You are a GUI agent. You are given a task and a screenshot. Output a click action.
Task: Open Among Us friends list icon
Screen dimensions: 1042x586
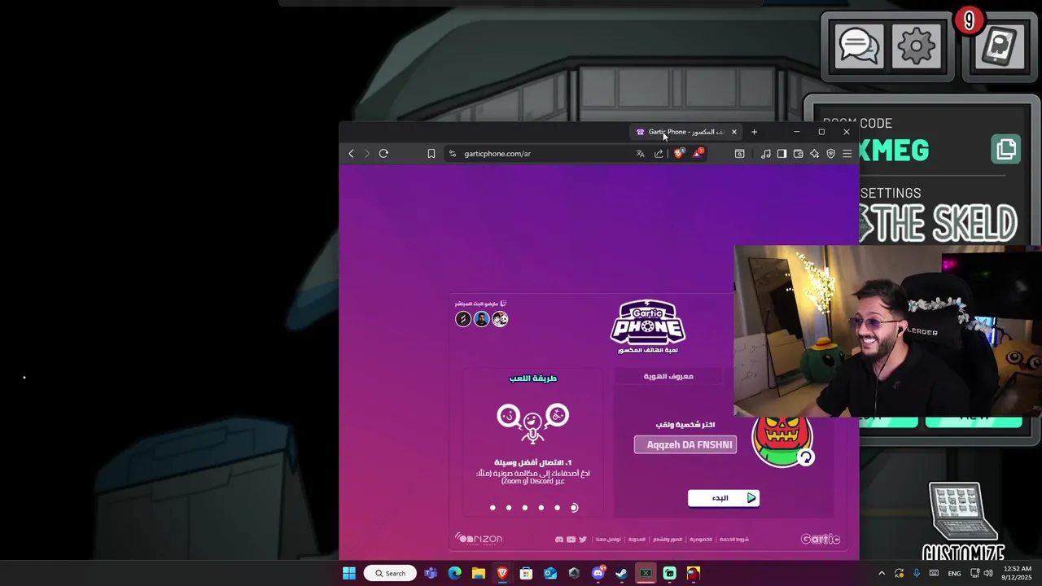1000,46
